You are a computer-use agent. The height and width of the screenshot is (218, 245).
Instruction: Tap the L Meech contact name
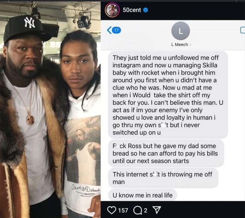tap(180, 45)
